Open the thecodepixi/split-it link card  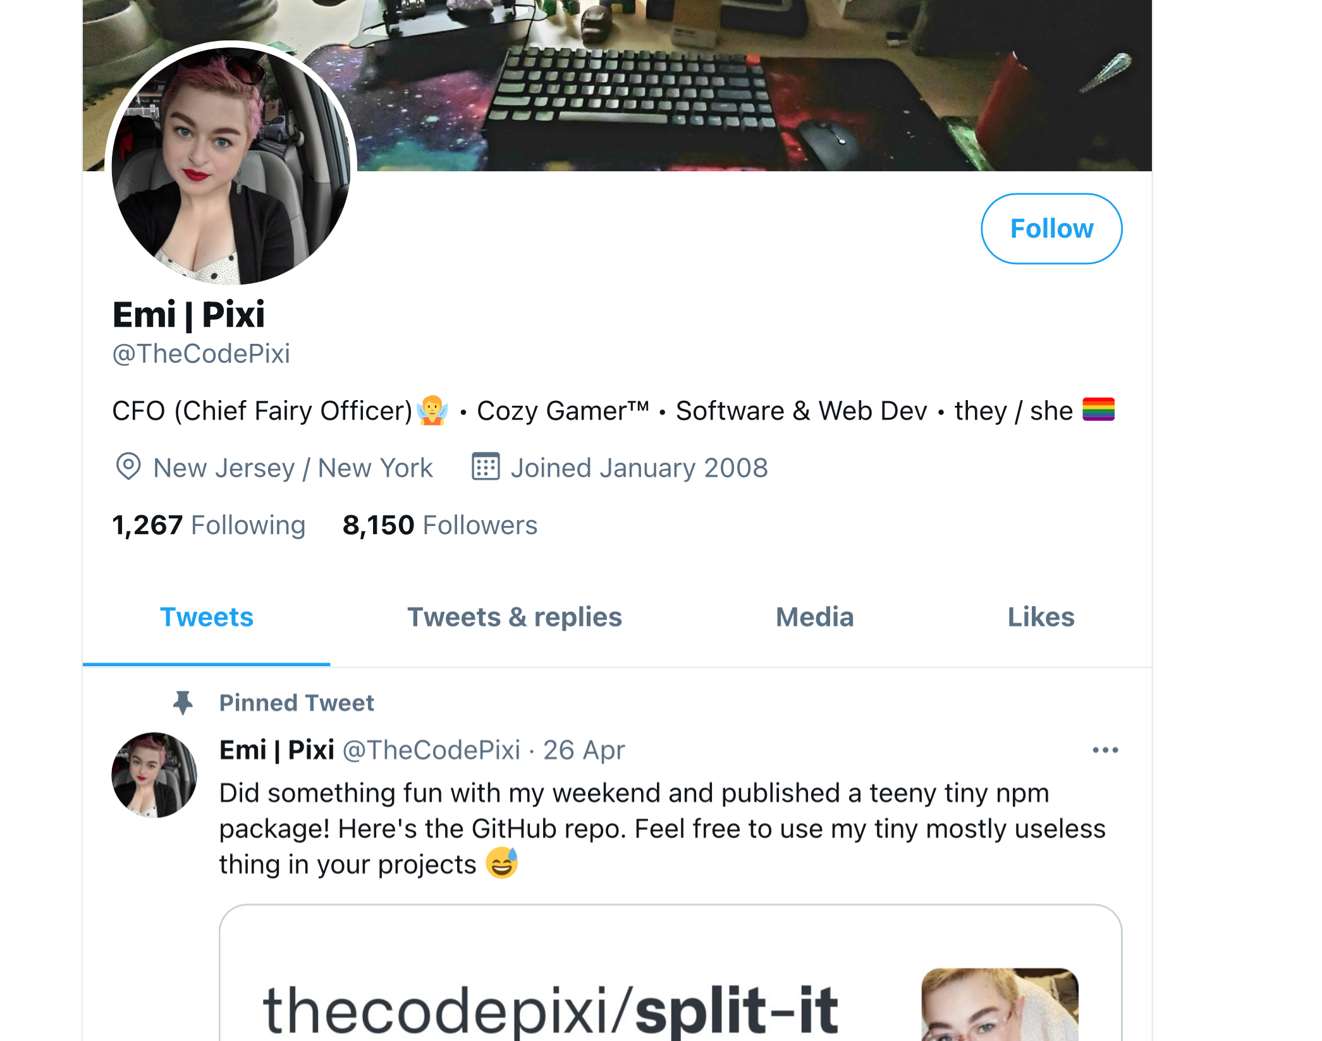point(670,973)
